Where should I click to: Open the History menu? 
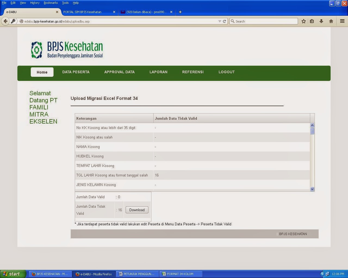[x=35, y=3]
